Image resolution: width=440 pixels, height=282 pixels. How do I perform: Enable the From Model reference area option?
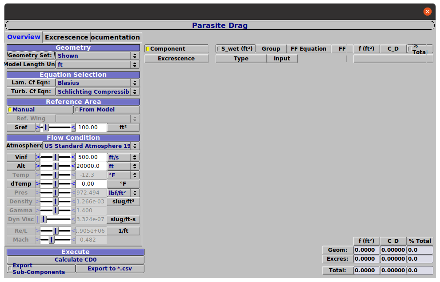click(x=107, y=110)
